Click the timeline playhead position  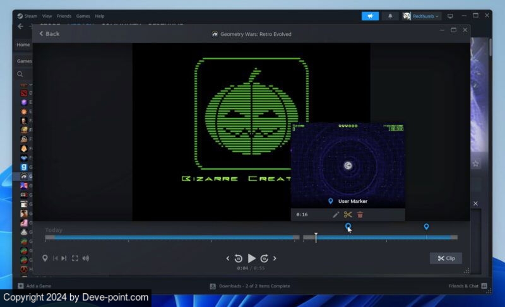coord(316,238)
